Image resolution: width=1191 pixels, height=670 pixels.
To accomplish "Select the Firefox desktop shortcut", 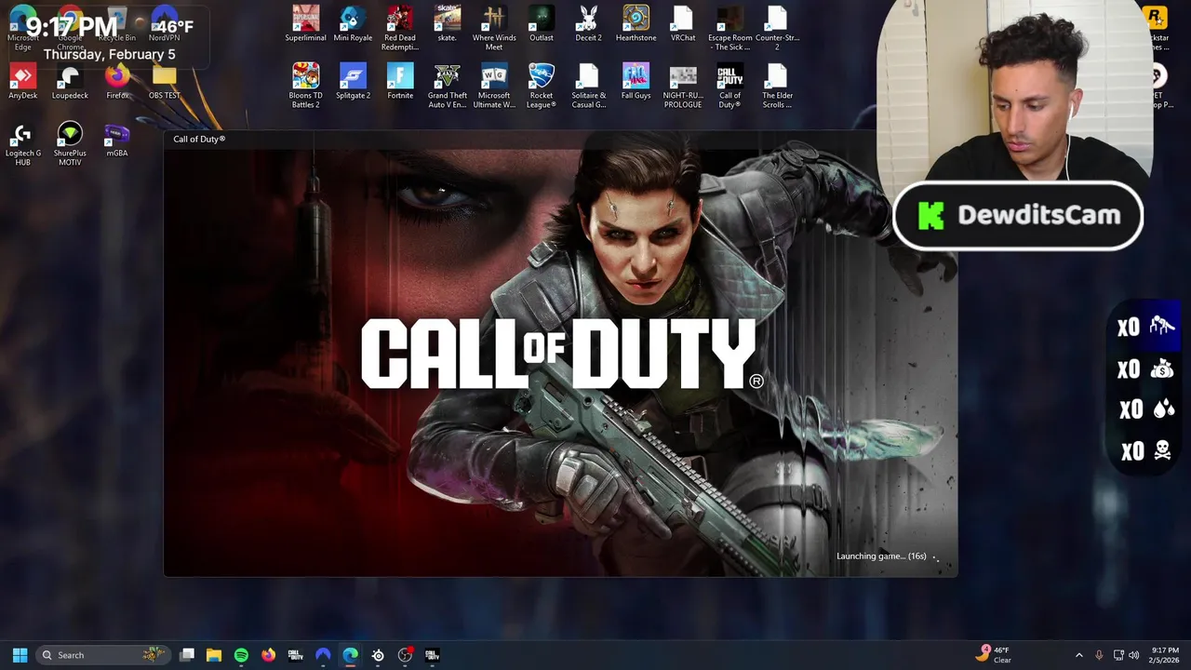I will [117, 82].
